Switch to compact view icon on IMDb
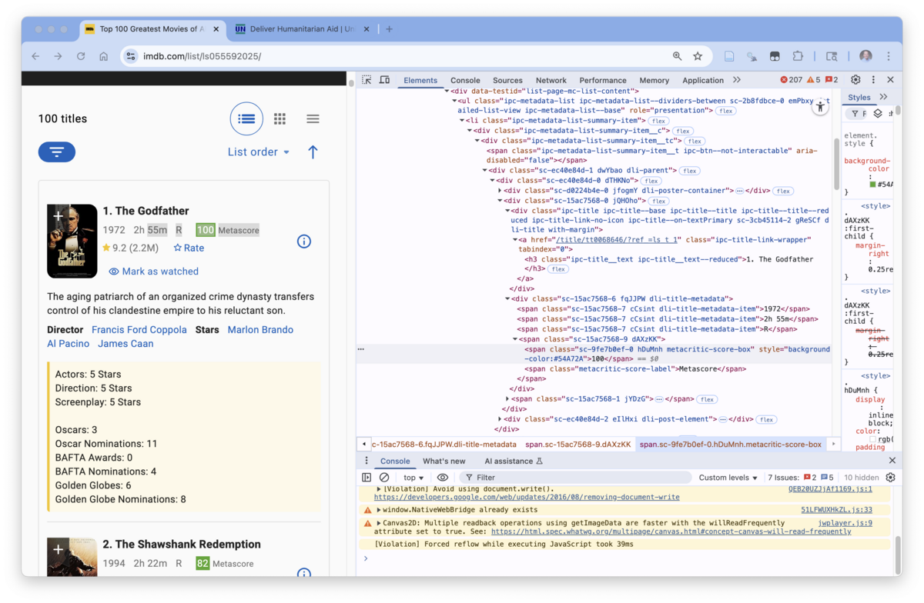 point(313,119)
